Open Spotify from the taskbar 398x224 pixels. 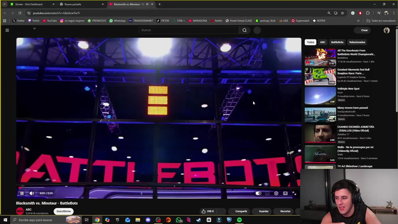coord(239,220)
